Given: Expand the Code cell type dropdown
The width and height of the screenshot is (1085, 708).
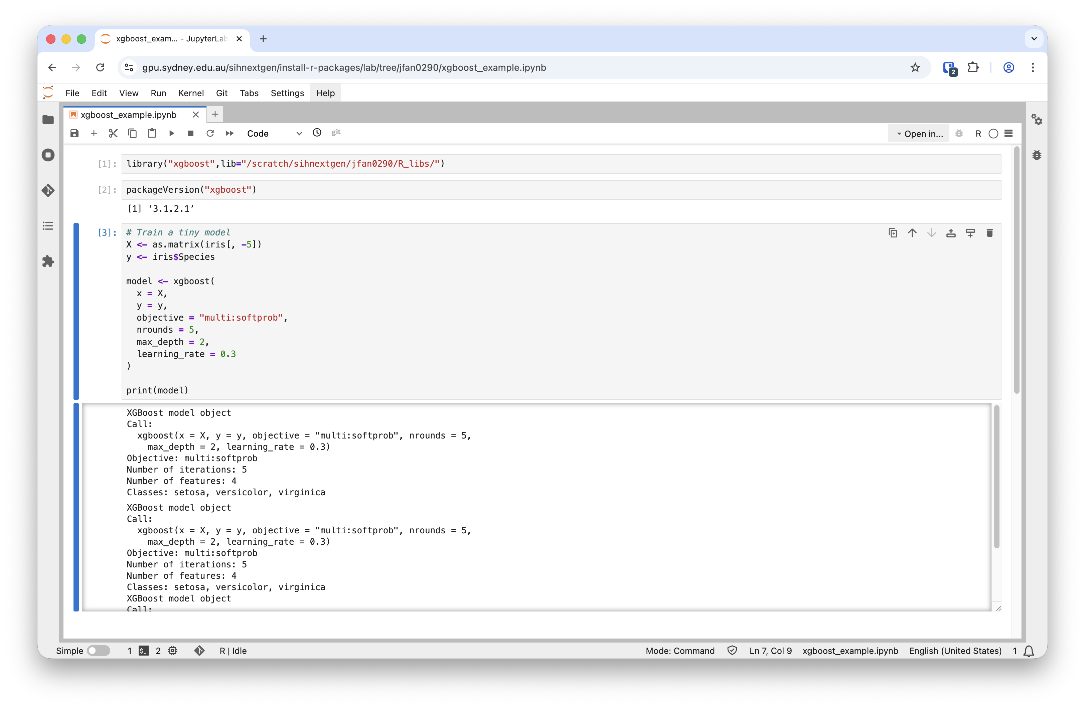Looking at the screenshot, I should coord(274,134).
